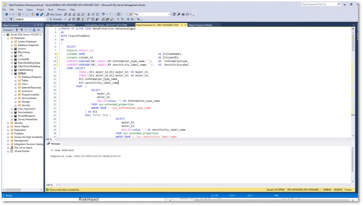The image size is (363, 206).
Task: Collapse the DMBoK database node
Action: pos(12,73)
